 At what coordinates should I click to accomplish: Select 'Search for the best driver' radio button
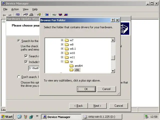tap(19, 41)
